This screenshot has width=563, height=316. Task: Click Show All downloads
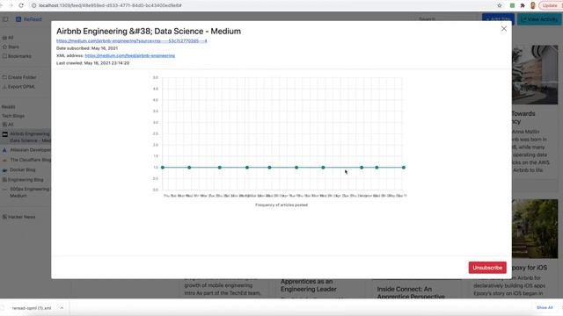545,308
